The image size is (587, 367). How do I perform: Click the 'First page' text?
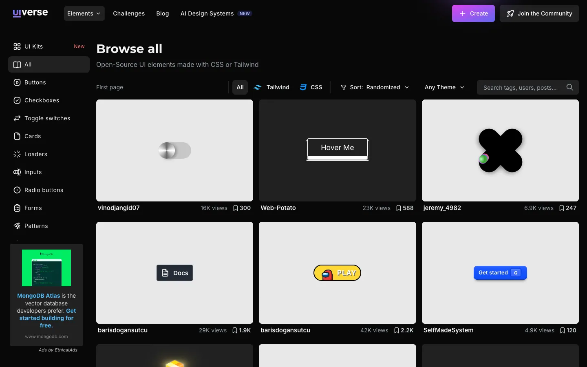[x=110, y=87]
